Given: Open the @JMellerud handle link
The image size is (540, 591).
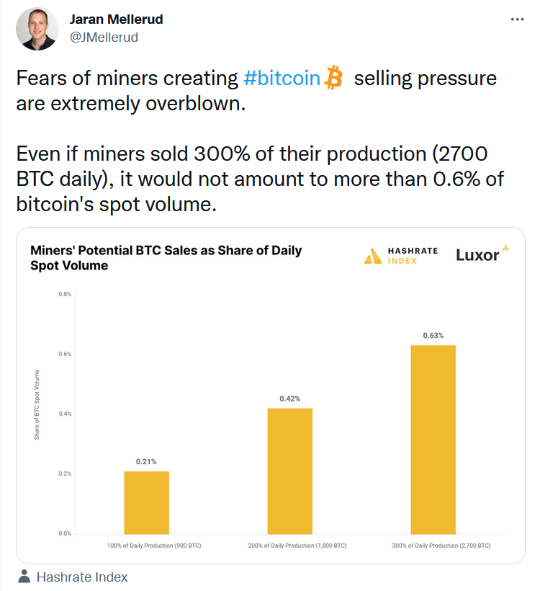Looking at the screenshot, I should (104, 37).
